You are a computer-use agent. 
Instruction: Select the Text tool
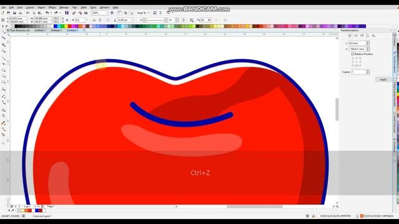4,89
